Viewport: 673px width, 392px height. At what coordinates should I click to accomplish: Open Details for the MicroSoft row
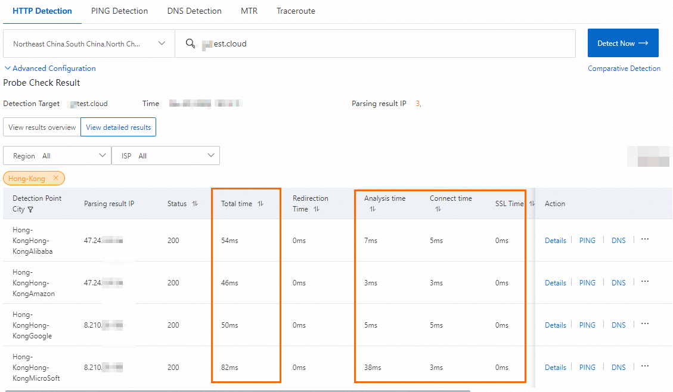click(556, 368)
